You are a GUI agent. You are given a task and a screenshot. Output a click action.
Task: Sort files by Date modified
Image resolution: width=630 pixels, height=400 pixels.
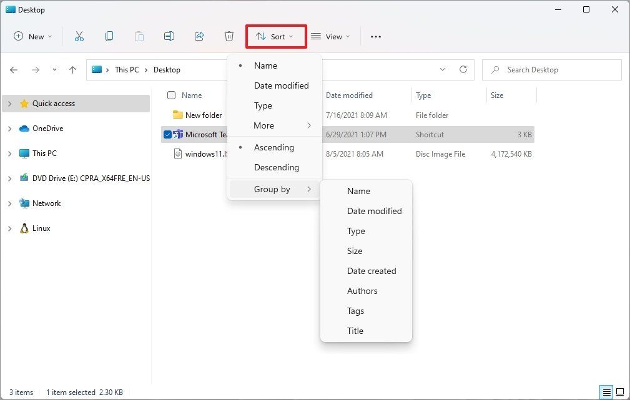point(282,85)
